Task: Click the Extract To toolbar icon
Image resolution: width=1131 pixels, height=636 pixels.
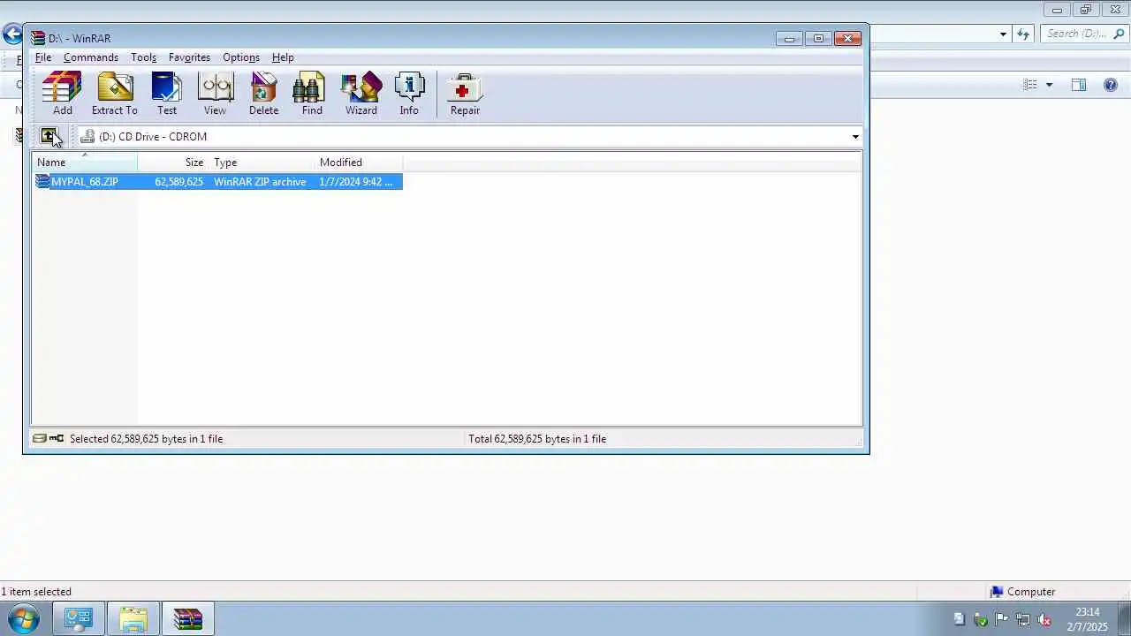Action: pos(115,94)
